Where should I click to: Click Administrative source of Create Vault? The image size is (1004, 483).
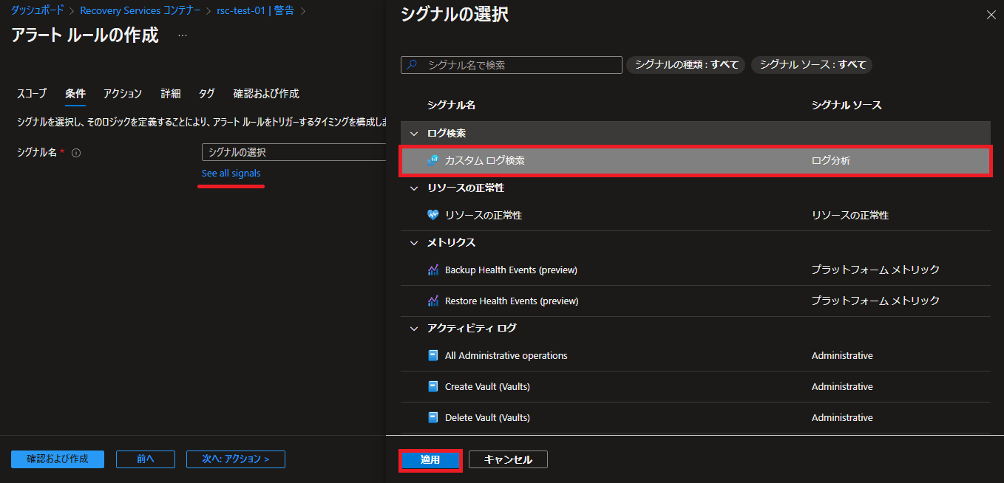[x=842, y=386]
